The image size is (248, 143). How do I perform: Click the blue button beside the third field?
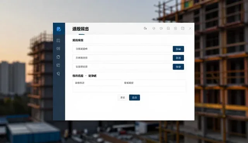point(178,67)
